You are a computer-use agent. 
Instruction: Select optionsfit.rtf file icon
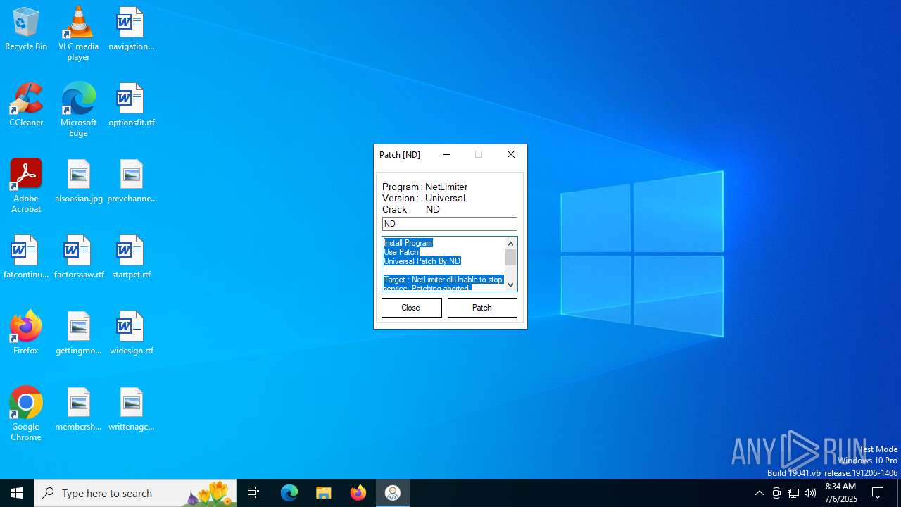coord(131,105)
